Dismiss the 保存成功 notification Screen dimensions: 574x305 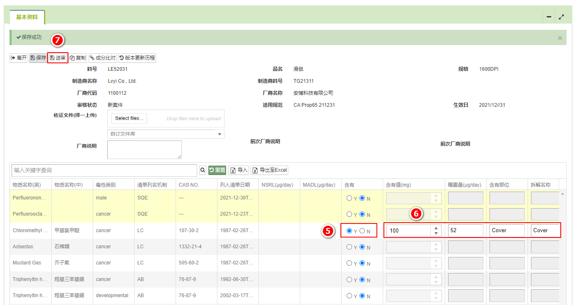[560, 38]
